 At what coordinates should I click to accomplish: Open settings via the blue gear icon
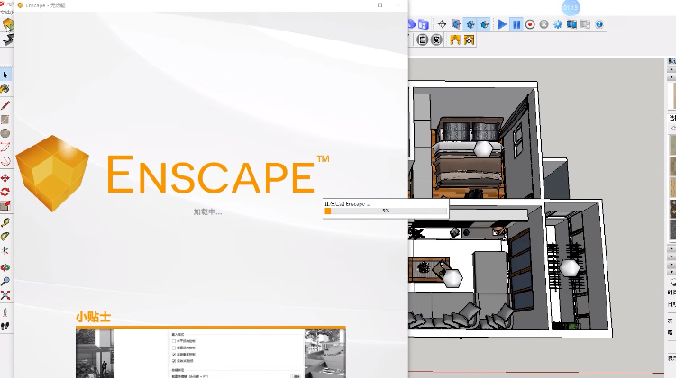558,24
